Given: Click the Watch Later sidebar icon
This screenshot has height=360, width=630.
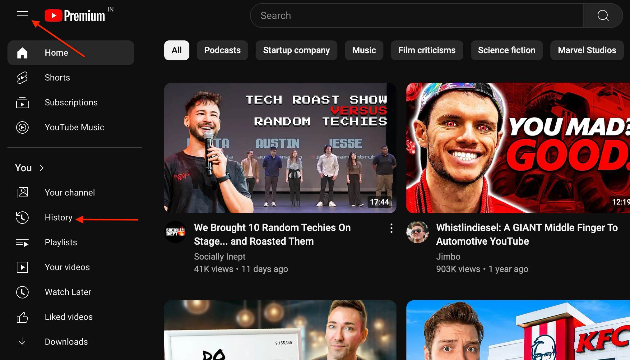Looking at the screenshot, I should (22, 292).
